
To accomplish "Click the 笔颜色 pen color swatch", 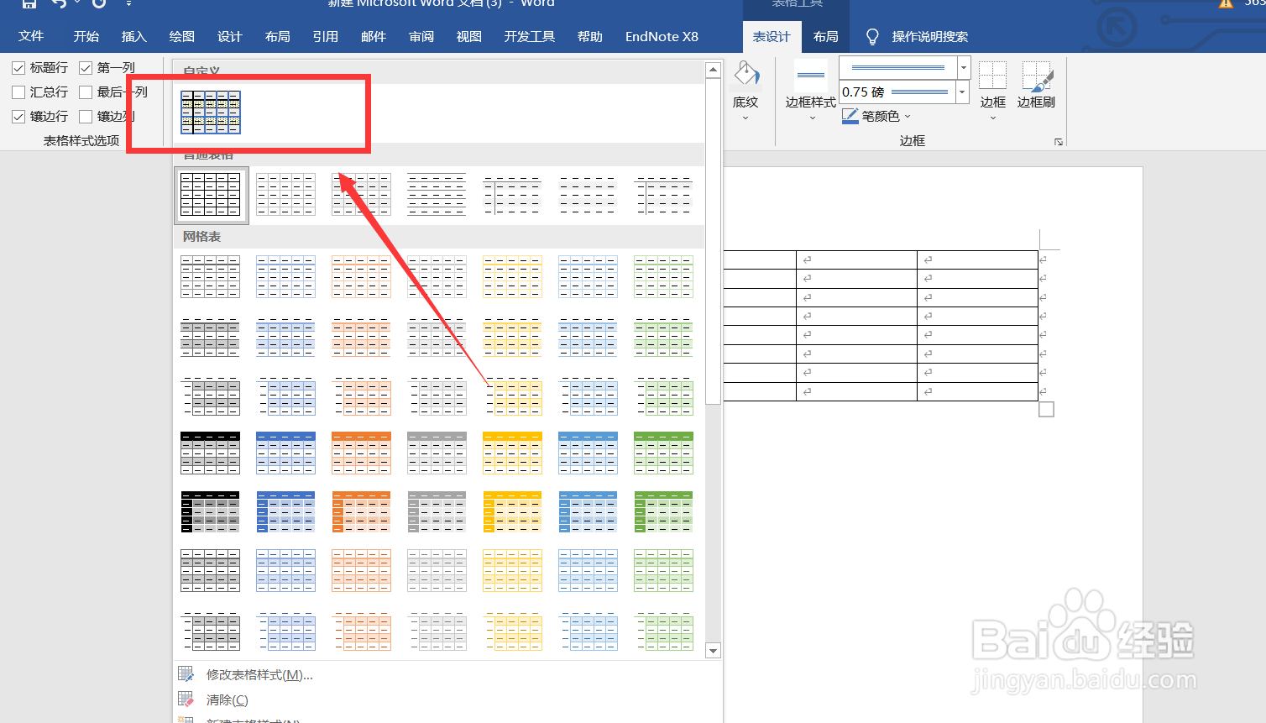I will 850,116.
